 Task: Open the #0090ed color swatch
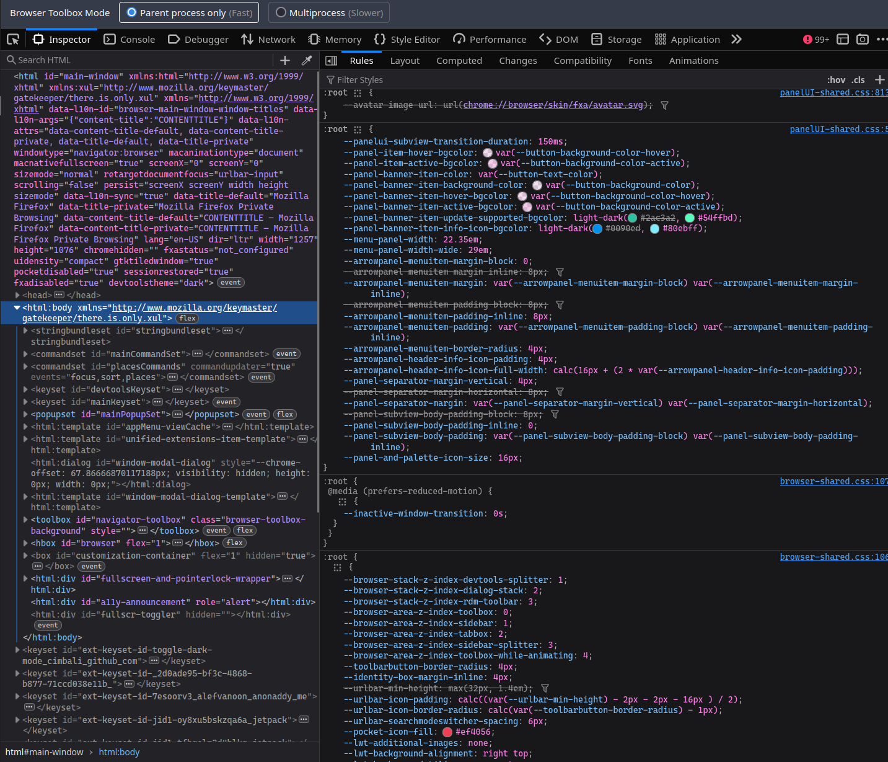[x=597, y=228]
